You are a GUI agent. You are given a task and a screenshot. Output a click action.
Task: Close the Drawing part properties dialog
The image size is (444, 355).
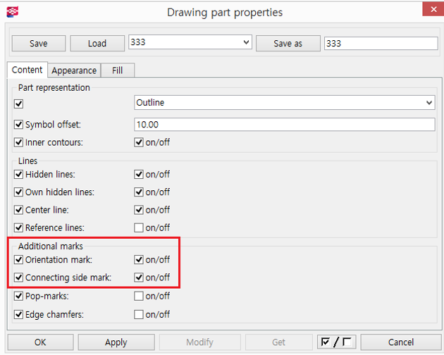pyautogui.click(x=433, y=9)
